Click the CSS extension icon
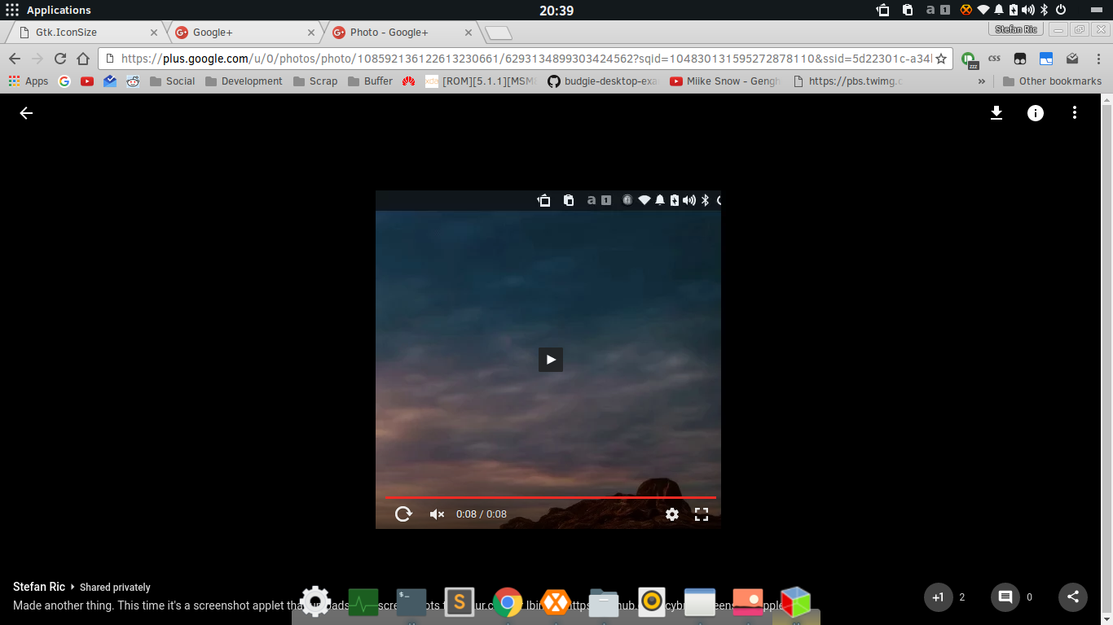 (994, 59)
